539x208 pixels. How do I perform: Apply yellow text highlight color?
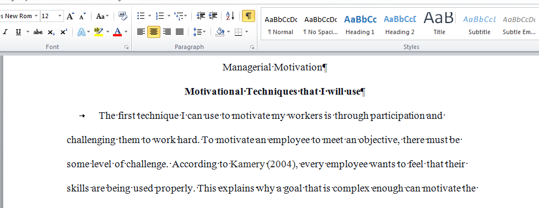(x=98, y=32)
